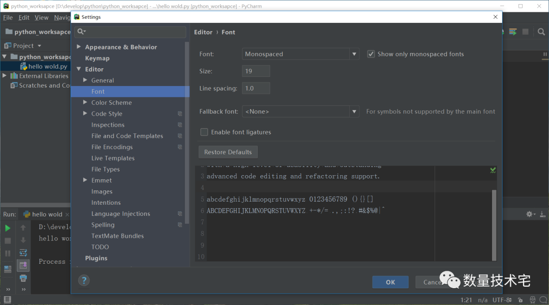Expand the Color Scheme tree node
Image resolution: width=549 pixels, height=305 pixels.
[85, 102]
